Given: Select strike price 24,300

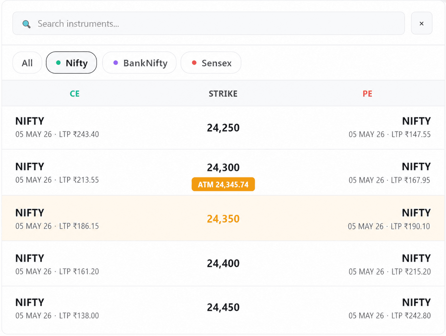Looking at the screenshot, I should coord(223,168).
